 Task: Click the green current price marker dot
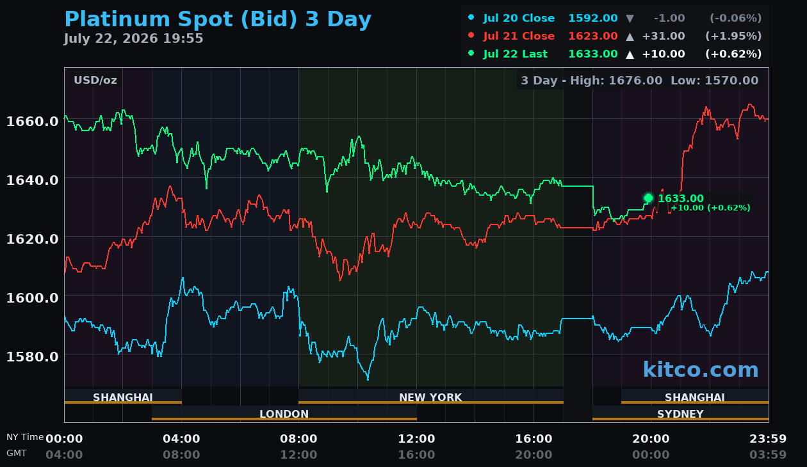coord(648,198)
